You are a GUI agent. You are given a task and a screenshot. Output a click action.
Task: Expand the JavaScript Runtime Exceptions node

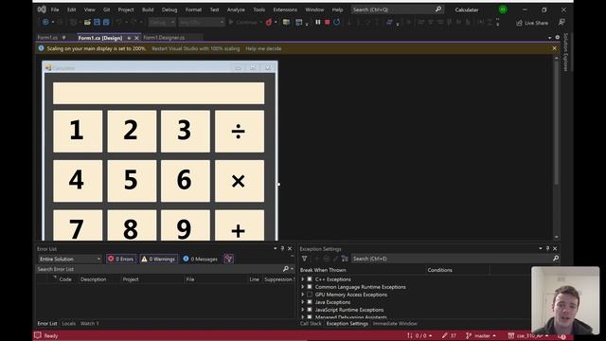coord(303,310)
